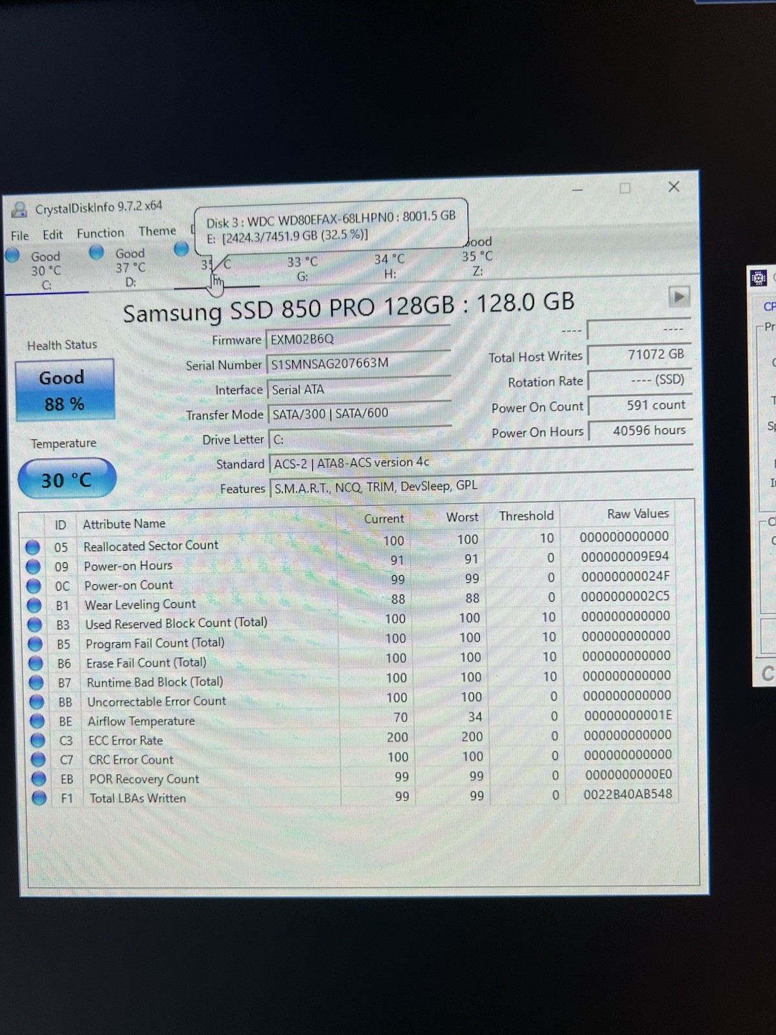Minimize the CrystalDiskInfo window
Screen dimensions: 776x1035
pos(577,190)
